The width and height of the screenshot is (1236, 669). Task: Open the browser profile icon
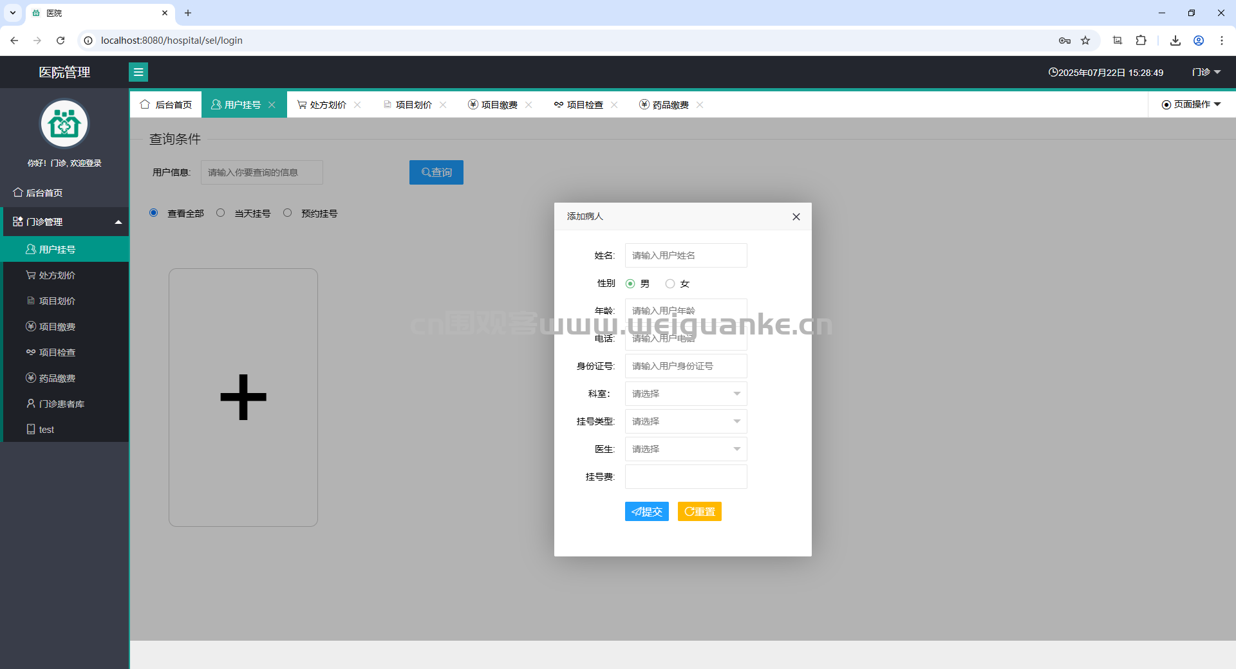pyautogui.click(x=1199, y=41)
